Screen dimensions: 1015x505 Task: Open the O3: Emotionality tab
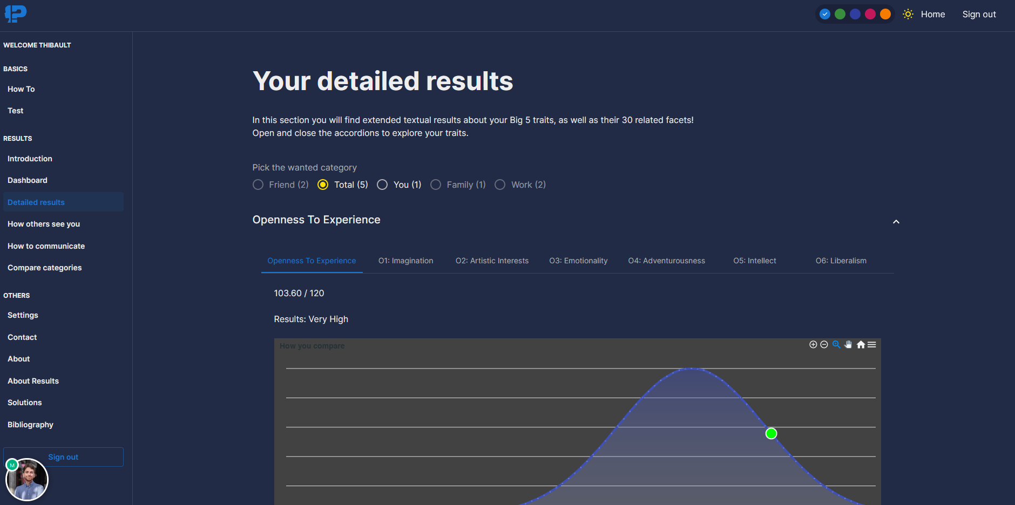point(578,261)
